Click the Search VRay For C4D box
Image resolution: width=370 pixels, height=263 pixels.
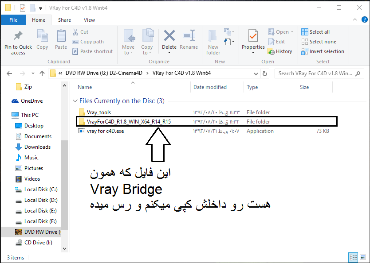pyautogui.click(x=319, y=73)
